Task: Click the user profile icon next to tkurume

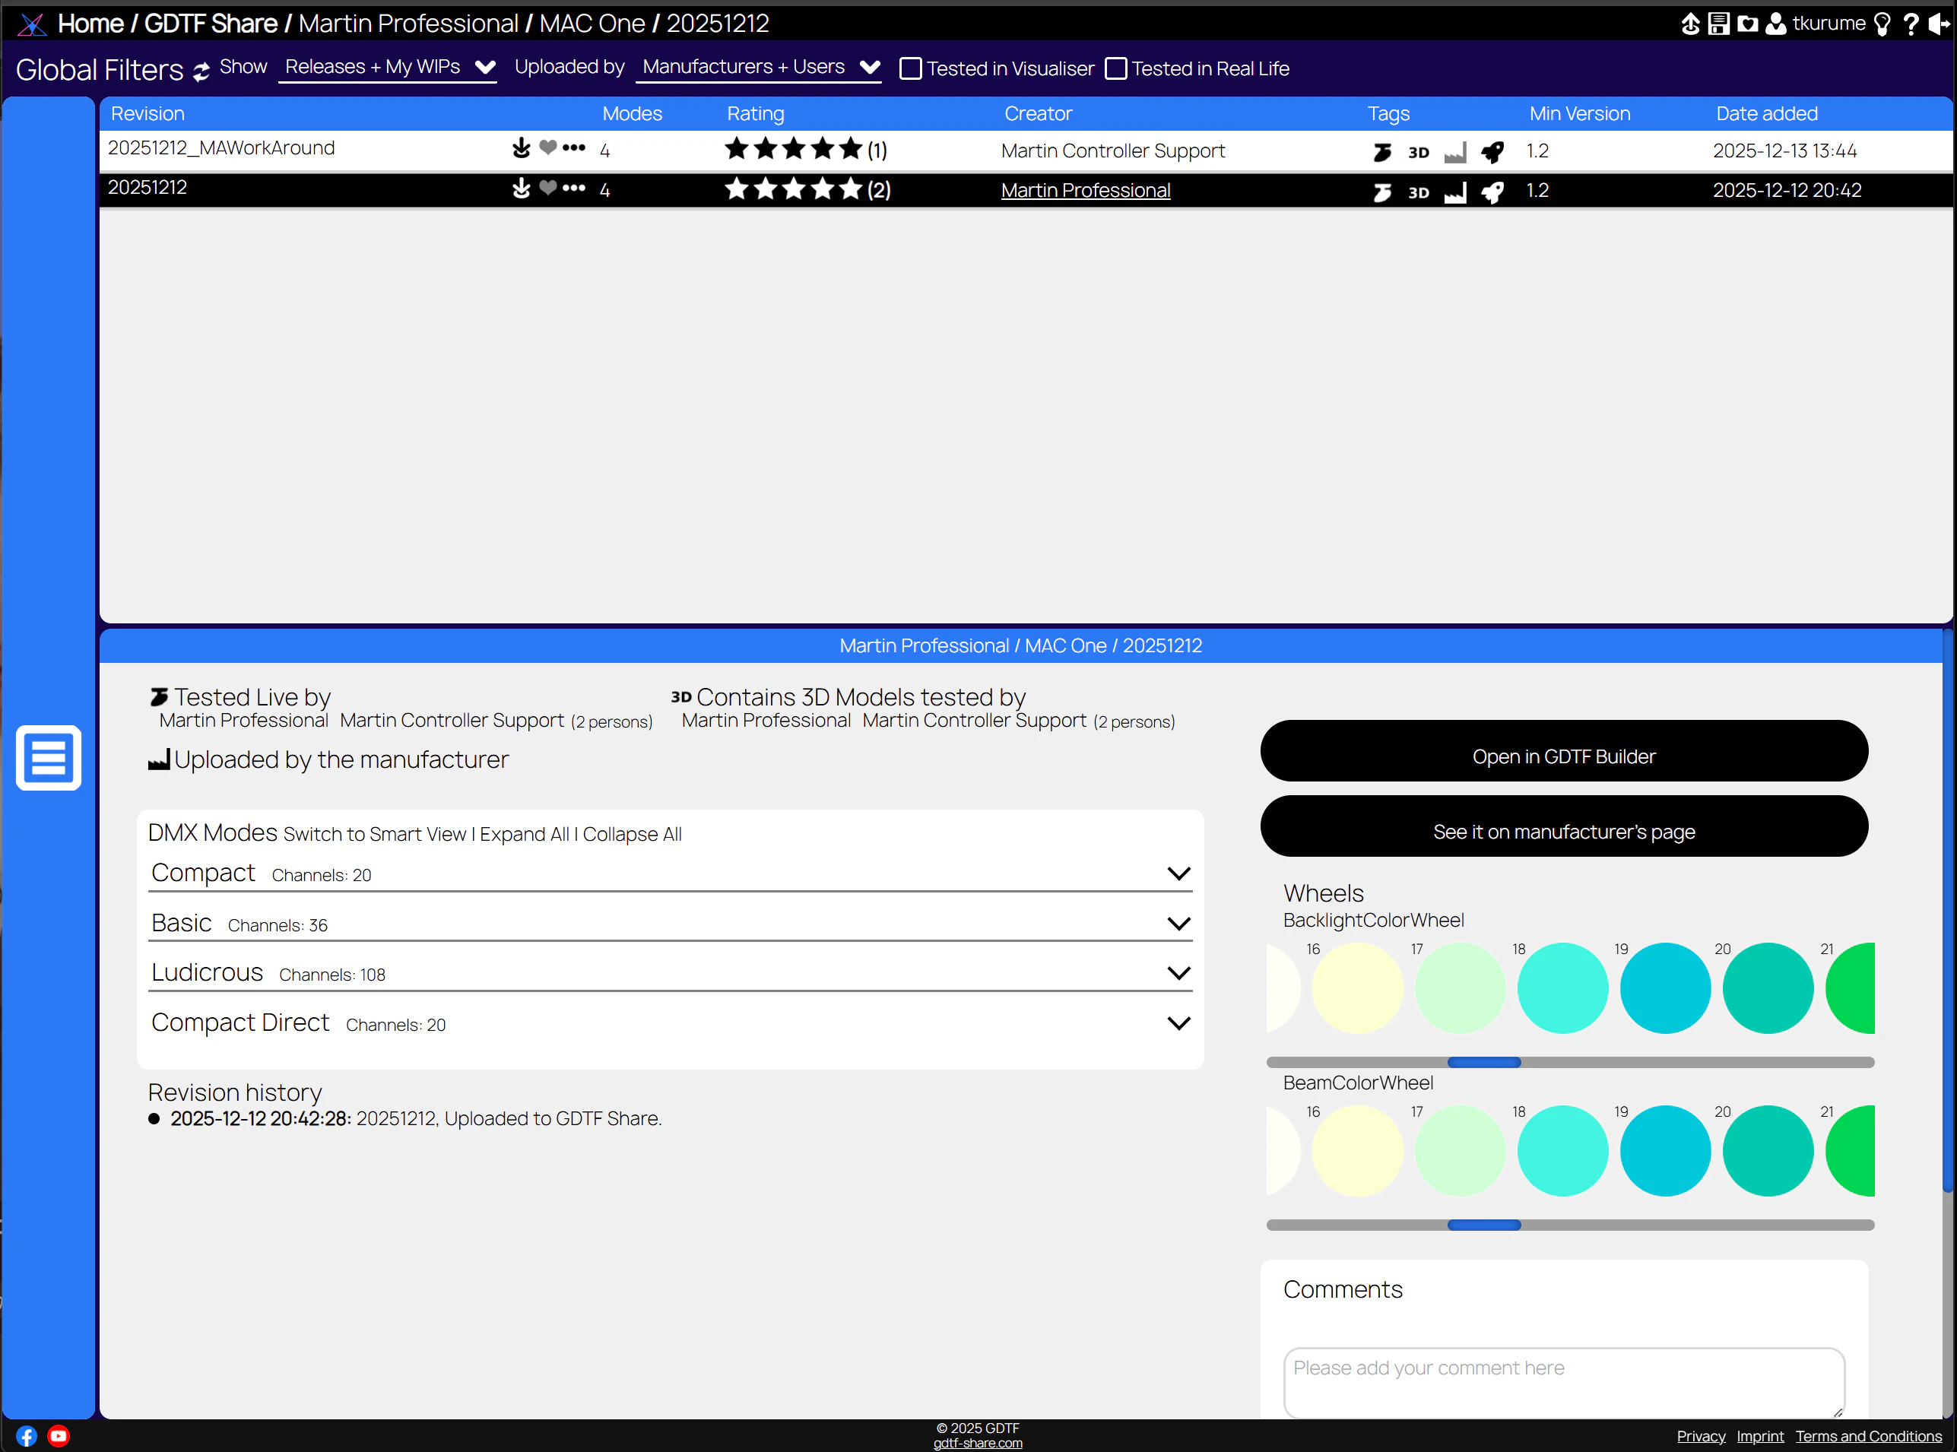Action: point(1776,24)
